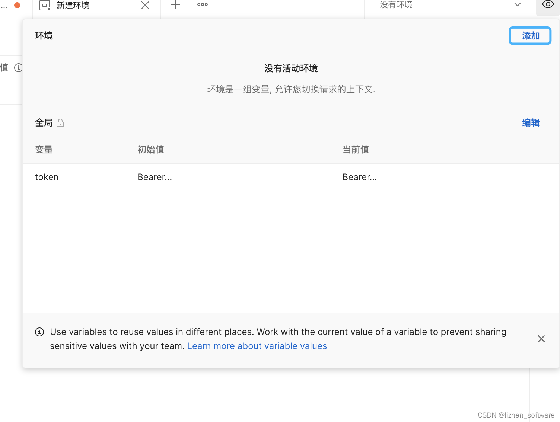The image size is (560, 422).
Task: Click the 没有活动环境 heading
Action: (x=291, y=68)
